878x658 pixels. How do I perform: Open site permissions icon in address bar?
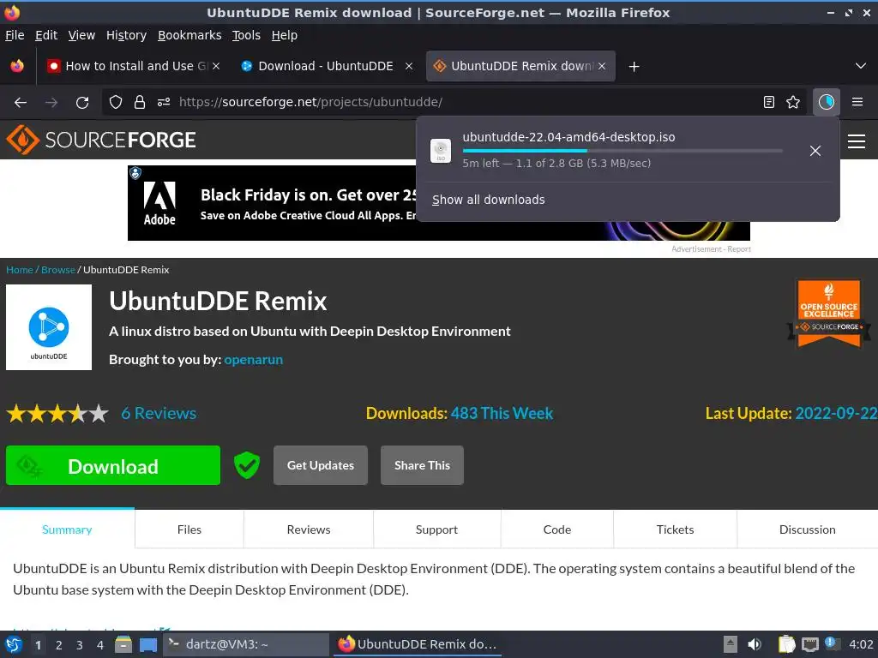click(164, 103)
